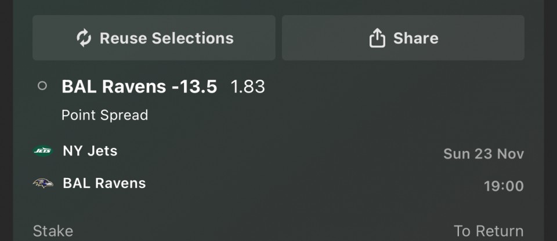Click the Sun 23 Nov date
Viewport: 557px width, 241px height.
click(x=483, y=154)
